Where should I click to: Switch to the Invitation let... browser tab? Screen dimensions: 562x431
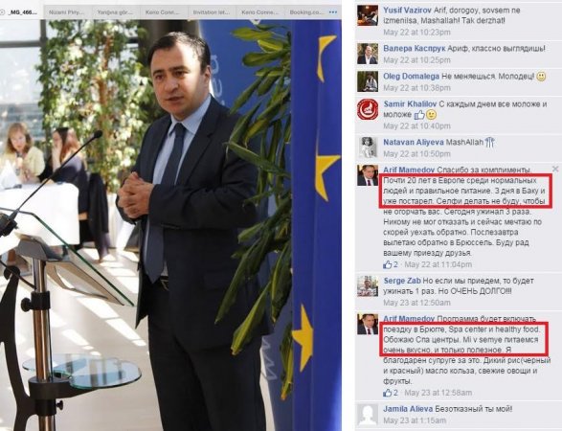pos(210,12)
